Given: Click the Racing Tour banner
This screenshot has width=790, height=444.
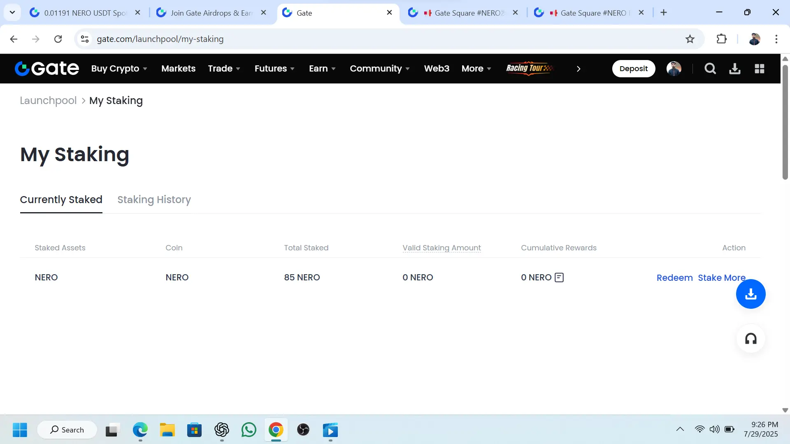Looking at the screenshot, I should pyautogui.click(x=530, y=68).
